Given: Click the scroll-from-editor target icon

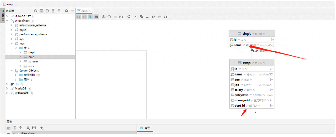Looking at the screenshot, I should pyautogui.click(x=47, y=11).
